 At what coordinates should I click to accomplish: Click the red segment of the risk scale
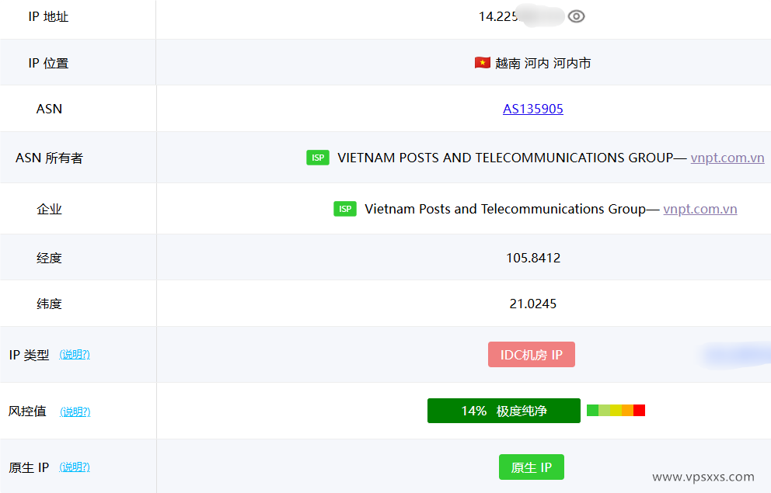tap(639, 410)
